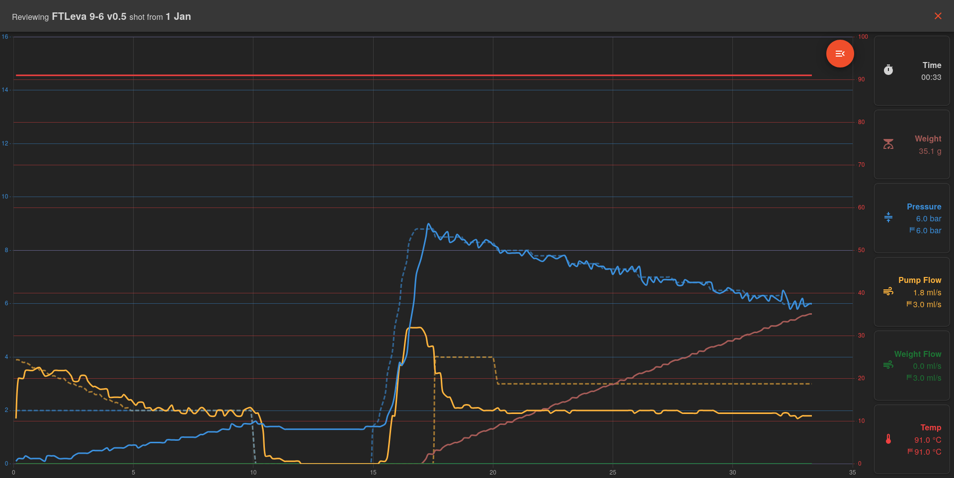
Task: Click the 35.1 g weight reading
Action: pos(929,151)
